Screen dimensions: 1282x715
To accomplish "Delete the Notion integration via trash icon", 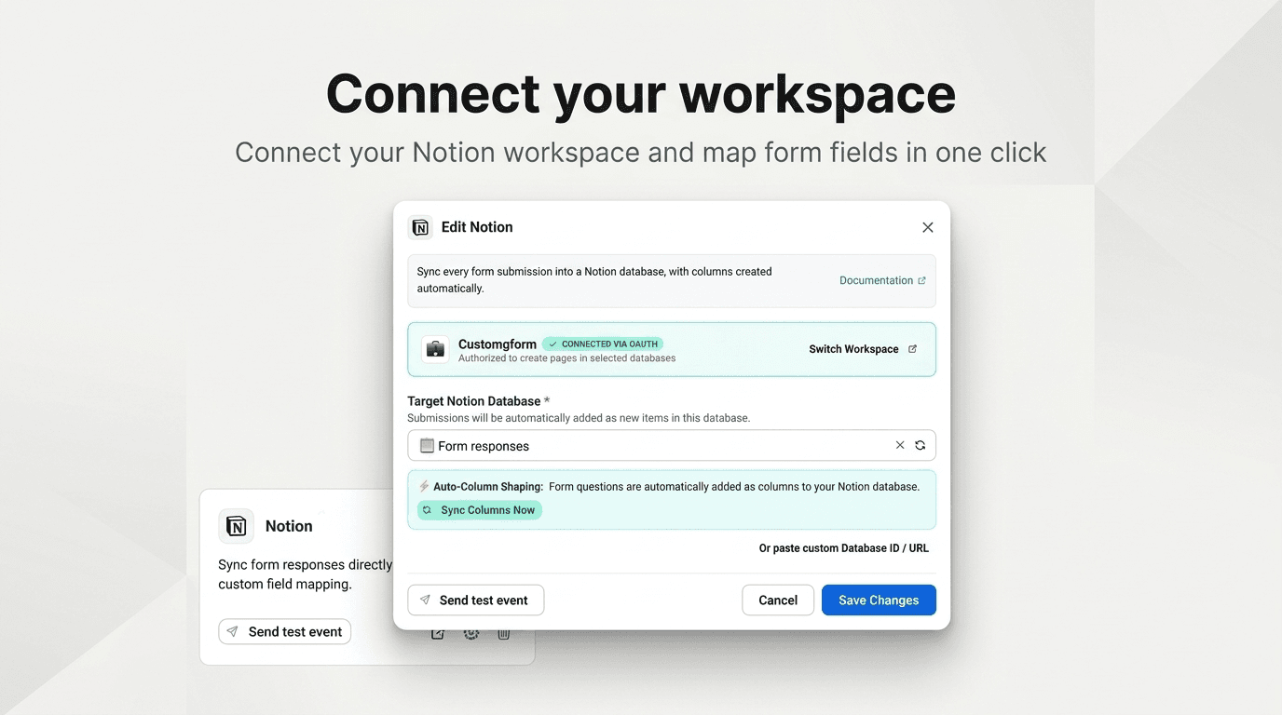I will pyautogui.click(x=503, y=634).
